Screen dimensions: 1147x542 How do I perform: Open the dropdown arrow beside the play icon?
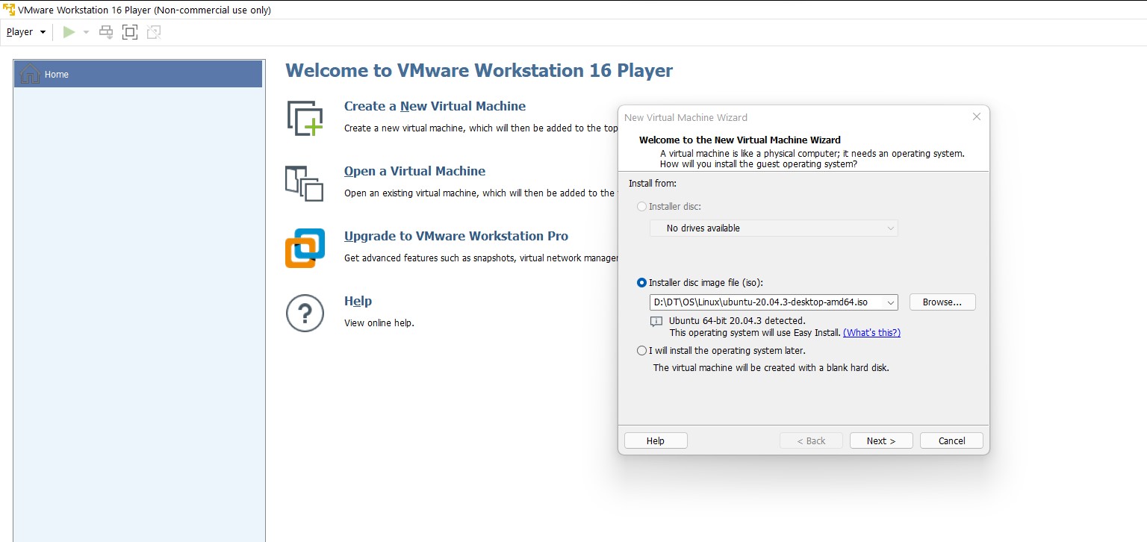[86, 32]
